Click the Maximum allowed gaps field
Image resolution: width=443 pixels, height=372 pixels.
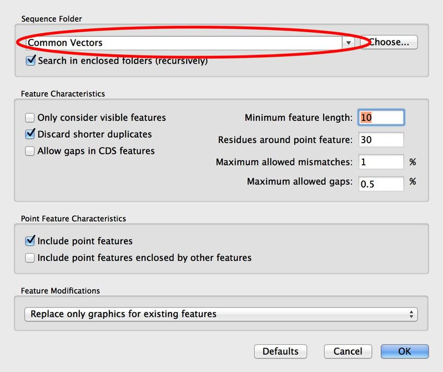coord(381,183)
